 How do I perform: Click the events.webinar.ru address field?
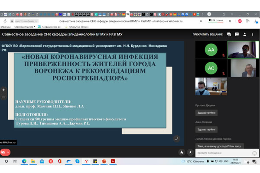click(26, 21)
